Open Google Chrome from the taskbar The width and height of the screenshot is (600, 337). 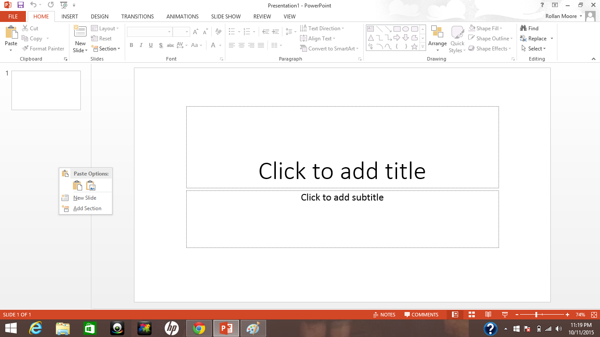(x=199, y=328)
